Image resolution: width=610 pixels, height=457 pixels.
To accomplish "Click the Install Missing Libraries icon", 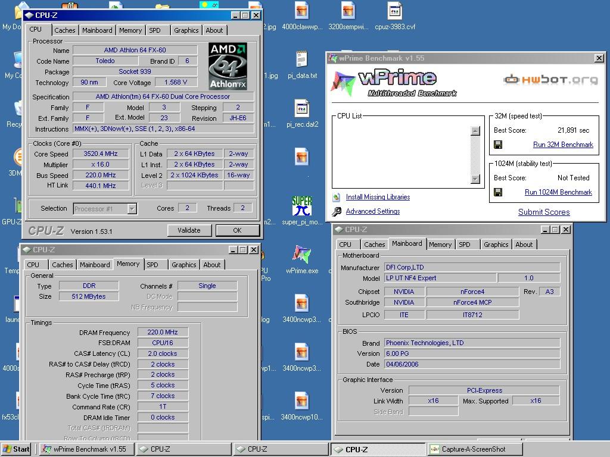I will tap(337, 197).
